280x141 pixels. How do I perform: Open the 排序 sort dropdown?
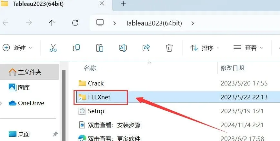click(205, 48)
